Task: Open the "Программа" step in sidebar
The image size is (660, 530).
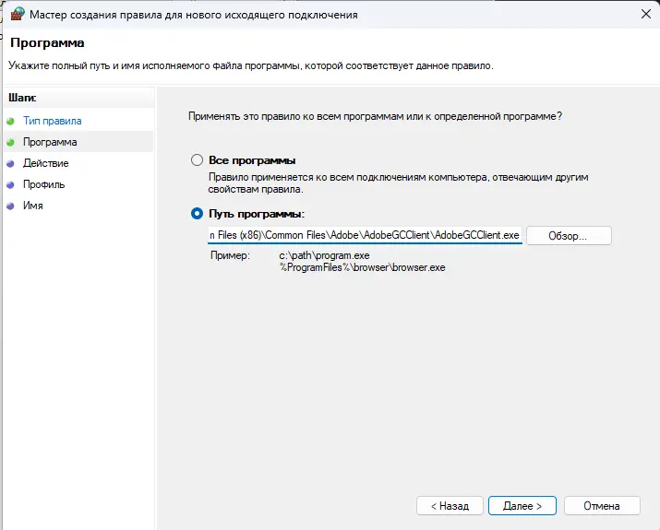Action: click(x=50, y=142)
